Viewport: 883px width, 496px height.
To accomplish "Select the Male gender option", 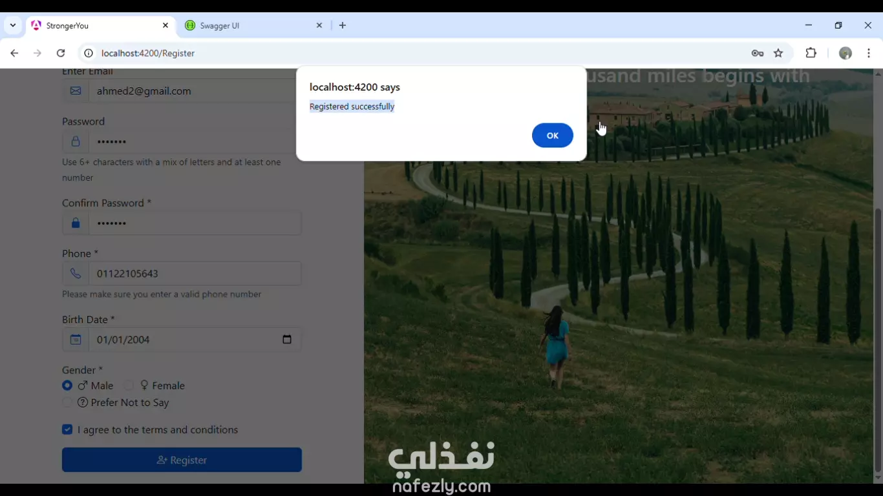I will pyautogui.click(x=67, y=386).
